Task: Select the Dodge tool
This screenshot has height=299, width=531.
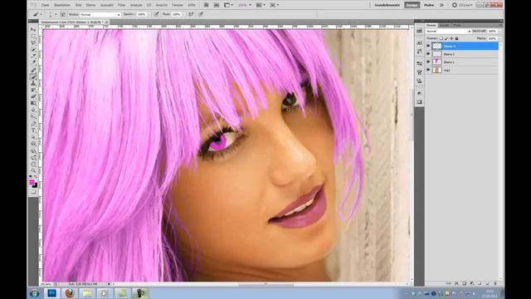Action: point(33,117)
